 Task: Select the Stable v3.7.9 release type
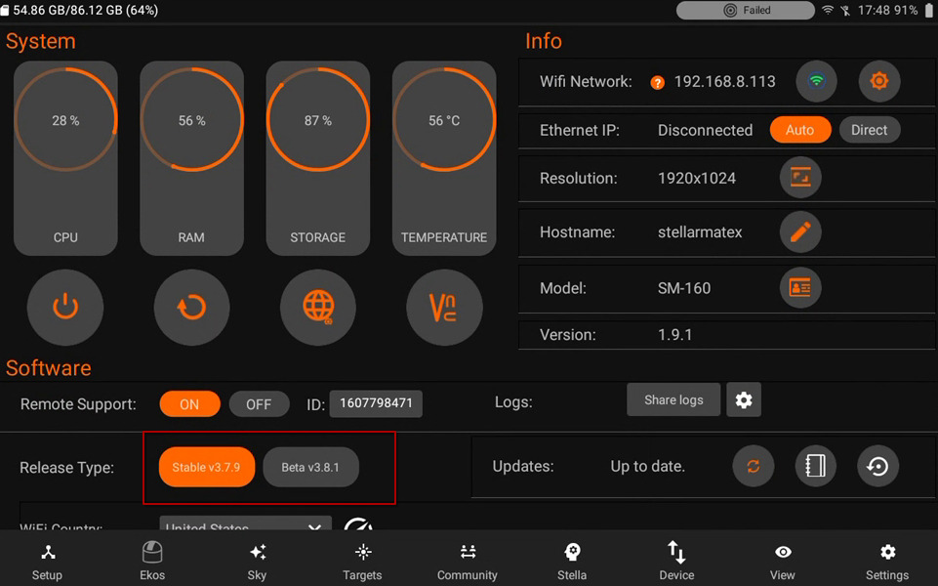[206, 467]
